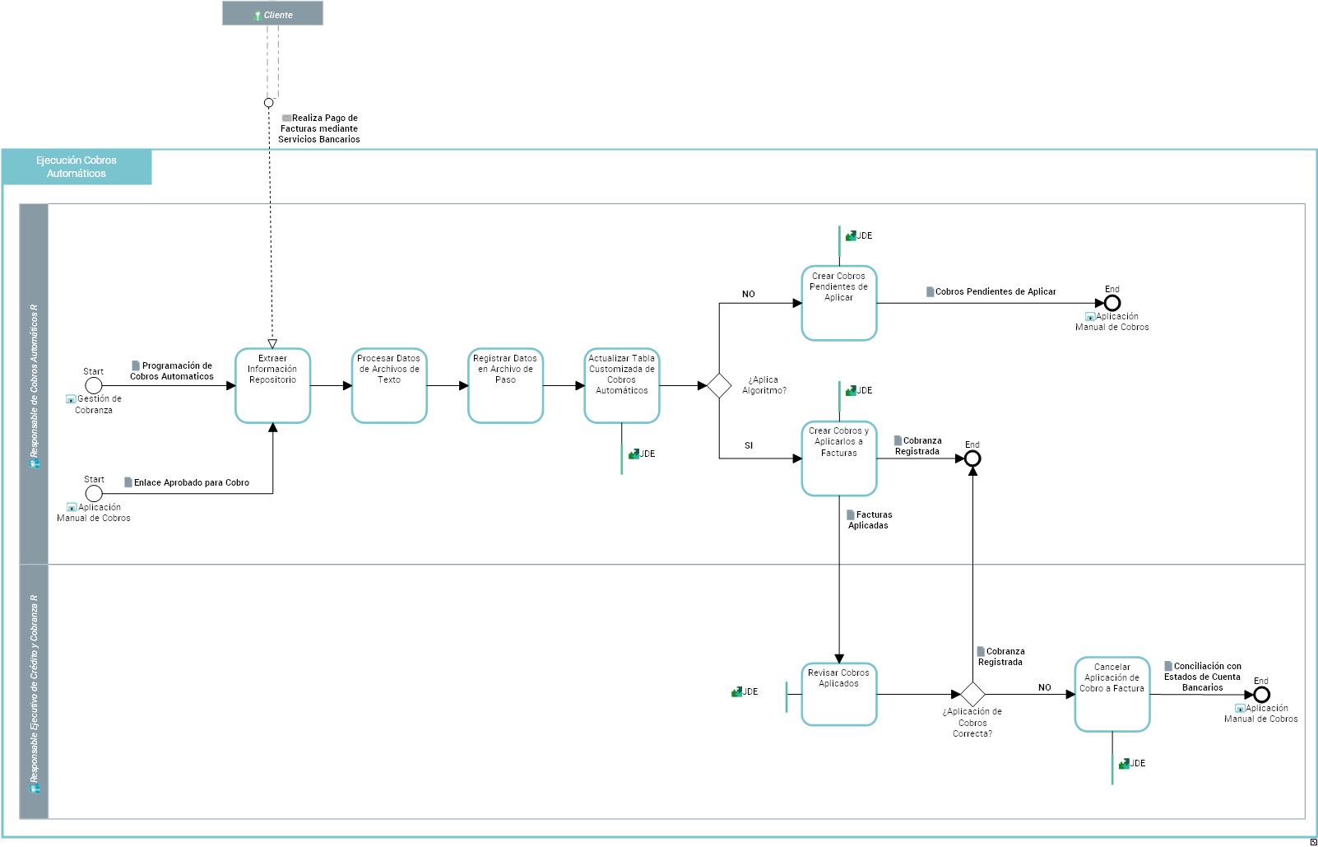This screenshot has height=847, width=1318.
Task: Click the message flow circle below Cliente
Action: pyautogui.click(x=268, y=103)
